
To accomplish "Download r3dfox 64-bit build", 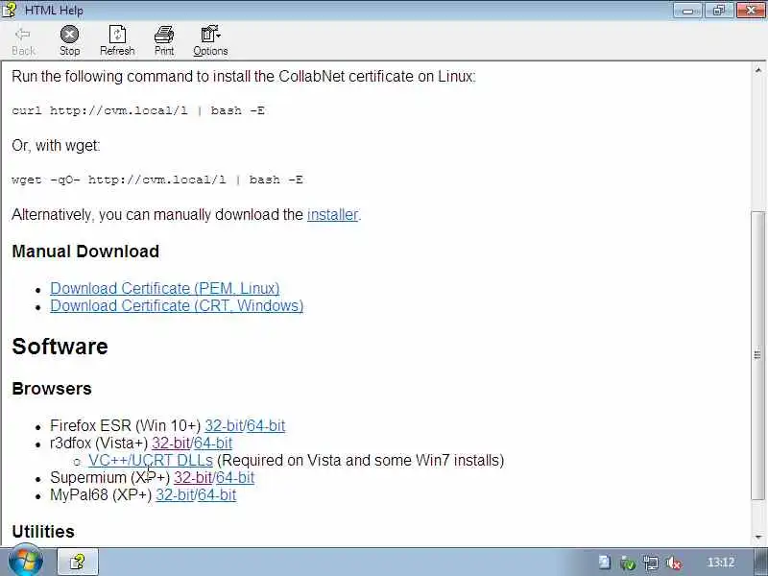I will (x=213, y=443).
